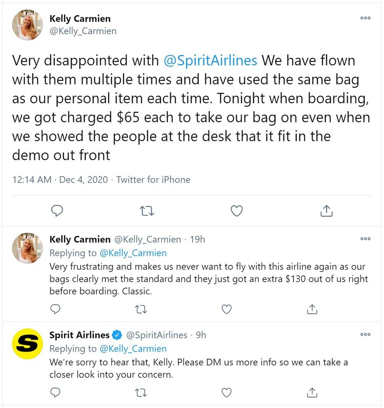Share Kelly's 19h follow-up tweet
This screenshot has width=384, height=408.
pos(312,309)
